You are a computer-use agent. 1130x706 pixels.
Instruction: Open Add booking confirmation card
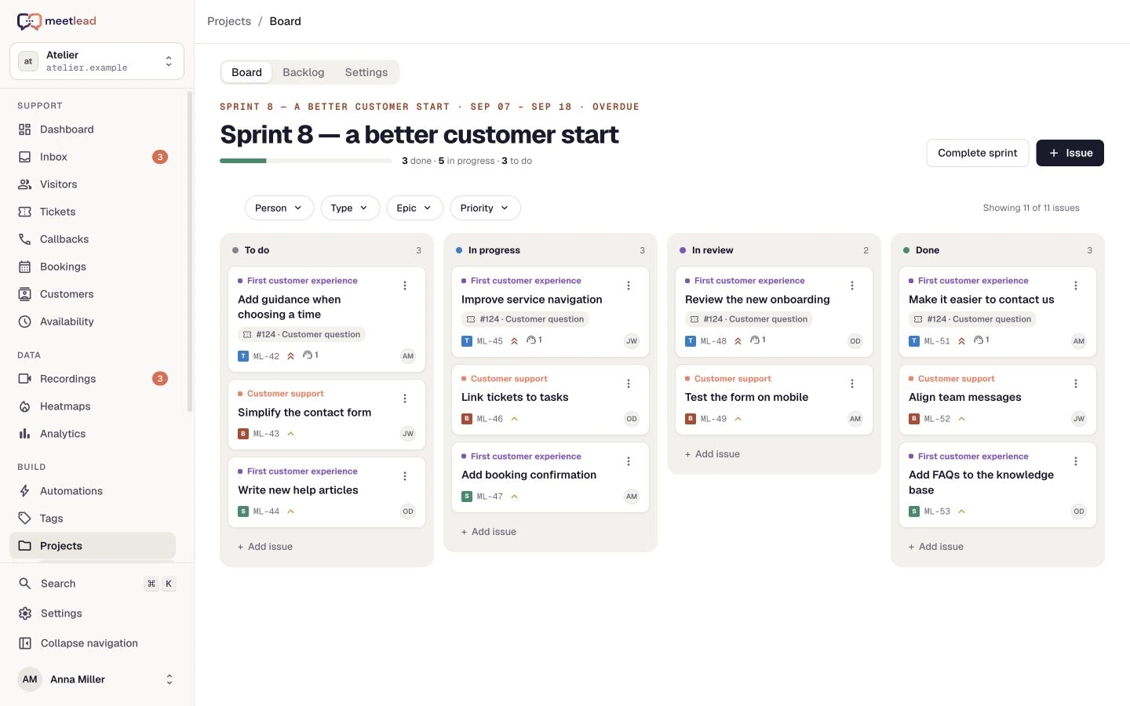pyautogui.click(x=550, y=477)
